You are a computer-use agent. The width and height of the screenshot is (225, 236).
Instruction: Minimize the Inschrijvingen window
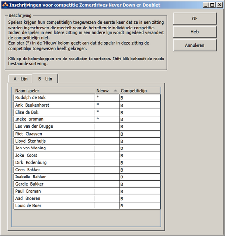pos(206,5)
